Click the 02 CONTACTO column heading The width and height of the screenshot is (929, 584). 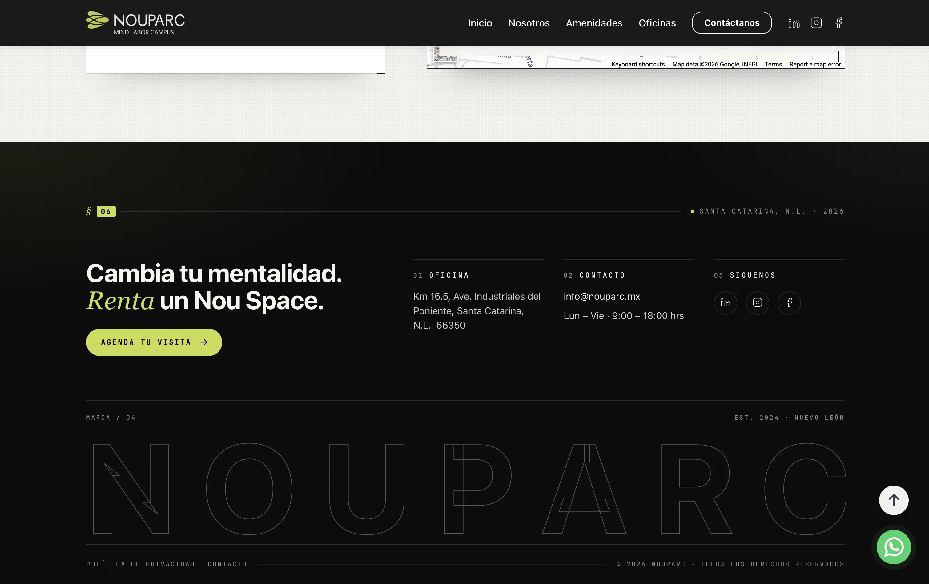(594, 275)
